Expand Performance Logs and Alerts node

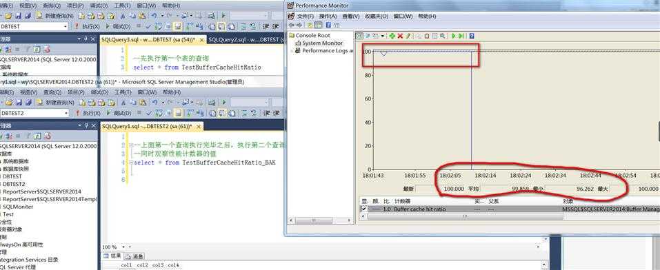coord(291,50)
